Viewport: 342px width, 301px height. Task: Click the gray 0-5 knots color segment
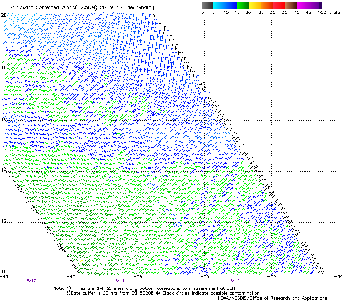pyautogui.click(x=207, y=6)
